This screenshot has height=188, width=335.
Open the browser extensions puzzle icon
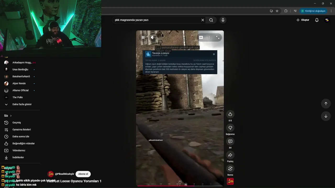pyautogui.click(x=286, y=11)
